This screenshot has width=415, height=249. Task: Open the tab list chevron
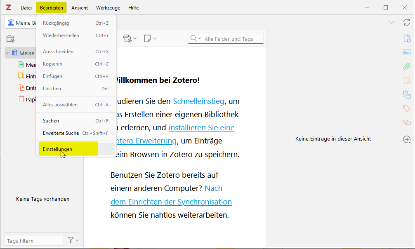391,23
